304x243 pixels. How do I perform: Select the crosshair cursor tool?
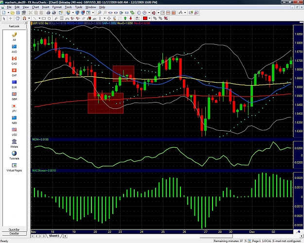point(11,18)
